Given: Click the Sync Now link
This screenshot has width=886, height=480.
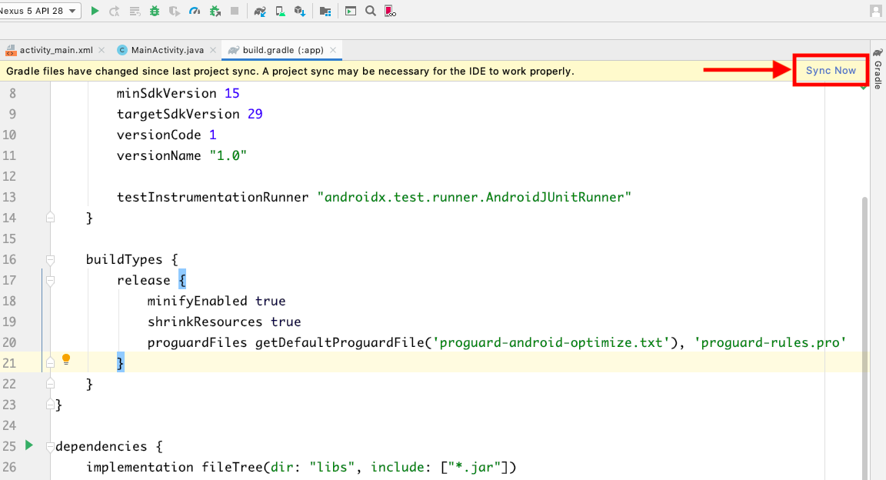Looking at the screenshot, I should 831,70.
